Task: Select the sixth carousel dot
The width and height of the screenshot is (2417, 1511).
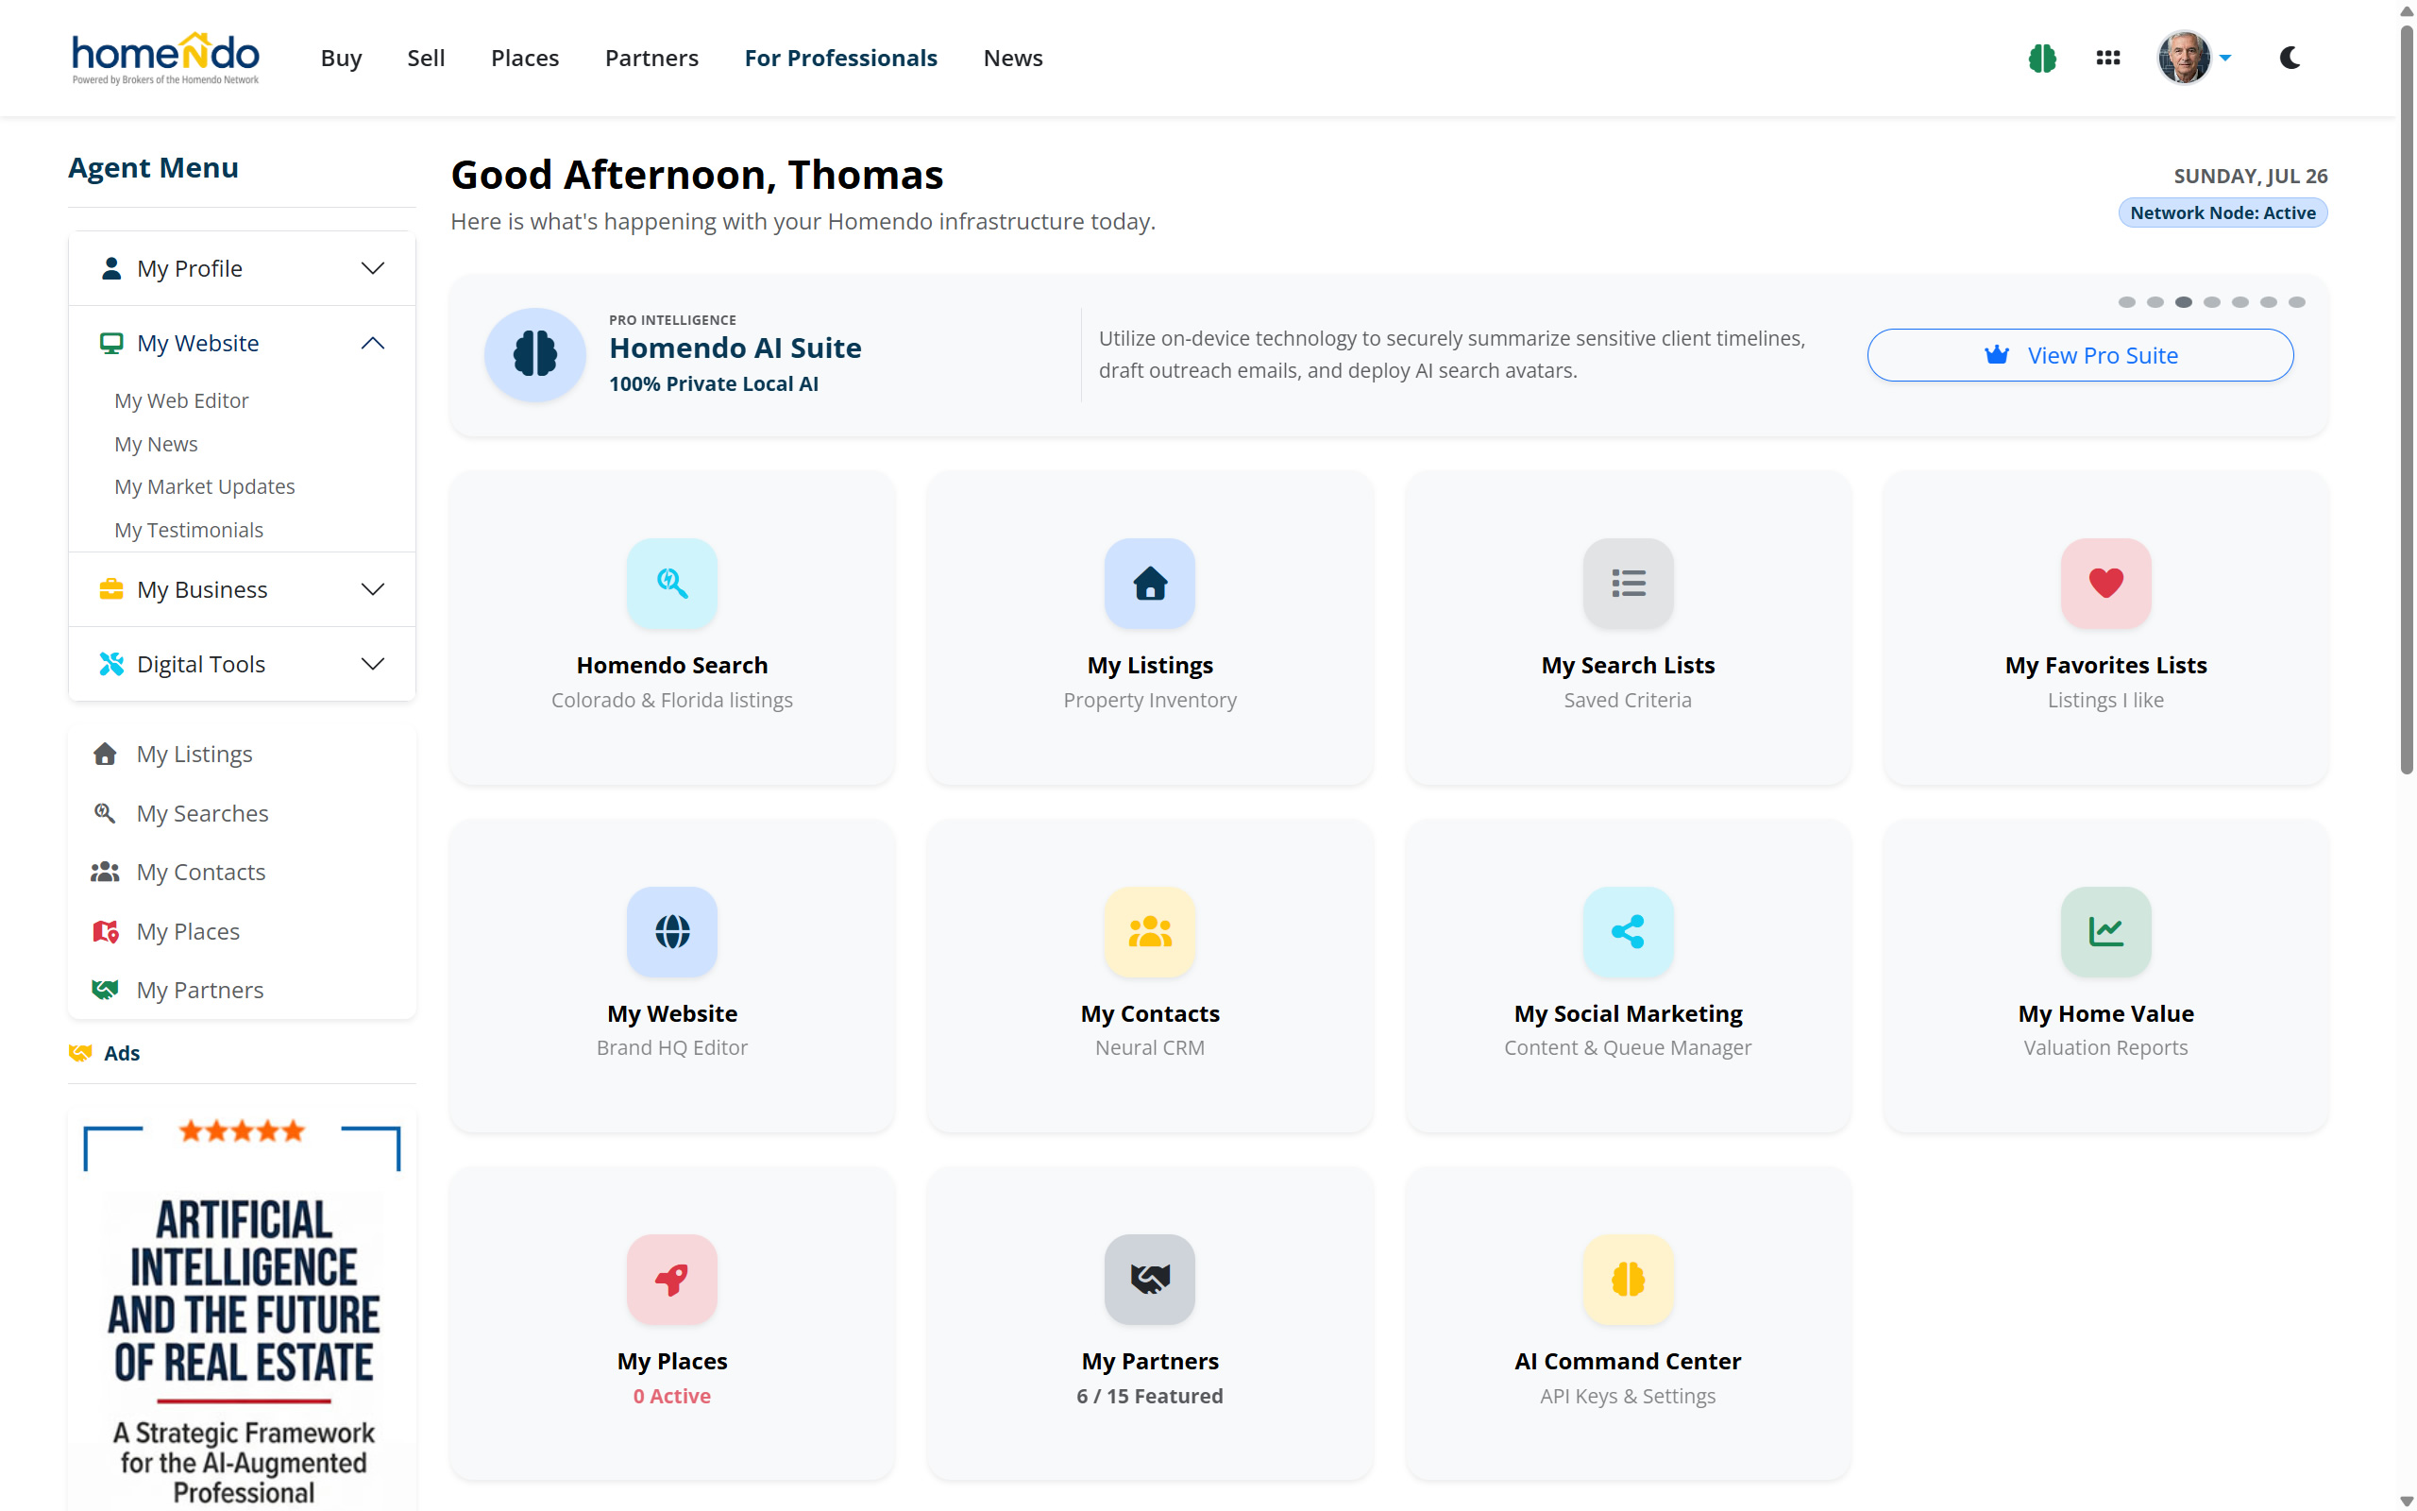Action: tap(2269, 302)
